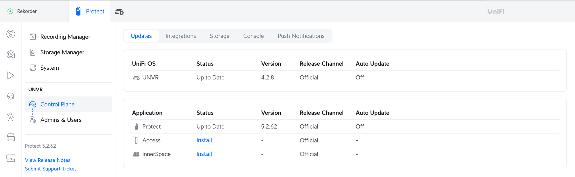575x177 pixels.
Task: Open the UniFi OS console settings icon
Action: [119, 12]
